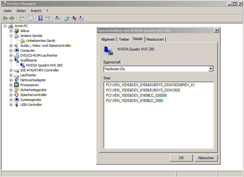Viewport: 244px width, 177px height.
Task: Toggle the action pane toolbar icon
Action: [x=48, y=18]
